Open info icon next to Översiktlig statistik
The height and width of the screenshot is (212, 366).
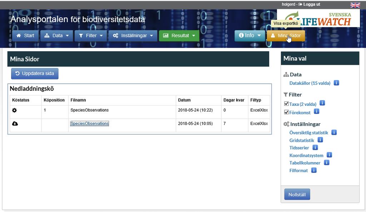tap(334, 133)
